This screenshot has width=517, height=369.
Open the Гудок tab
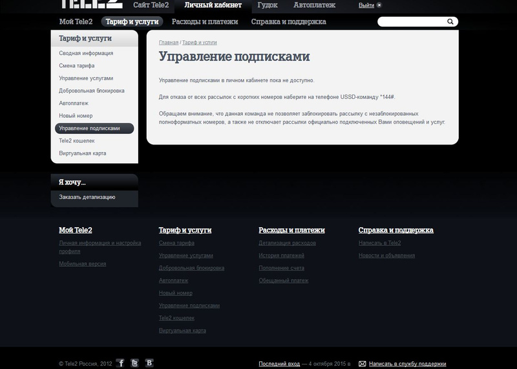(268, 5)
